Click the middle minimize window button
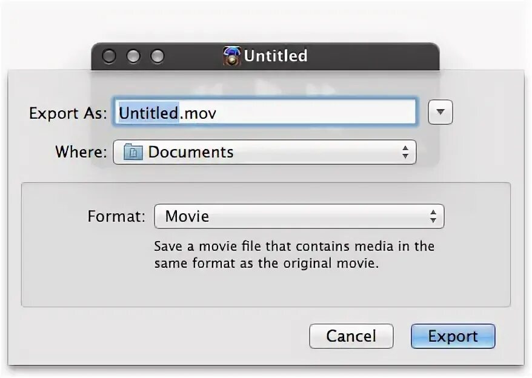The width and height of the screenshot is (532, 378). tap(133, 56)
